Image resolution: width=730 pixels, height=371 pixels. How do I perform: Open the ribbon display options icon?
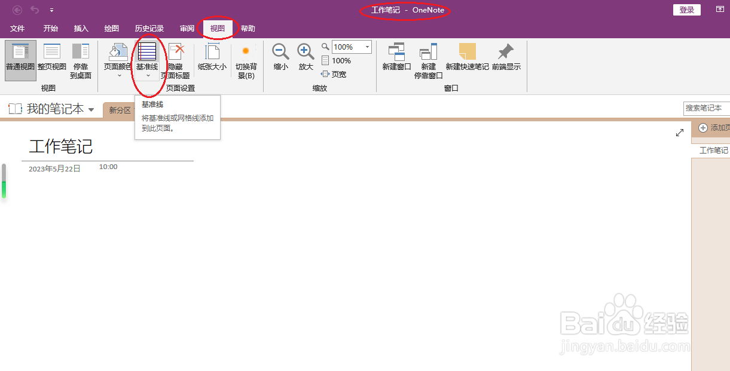[720, 10]
